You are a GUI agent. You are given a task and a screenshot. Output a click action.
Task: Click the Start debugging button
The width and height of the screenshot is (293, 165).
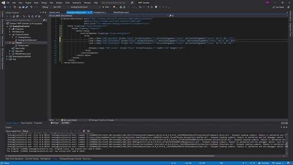pos(106,7)
